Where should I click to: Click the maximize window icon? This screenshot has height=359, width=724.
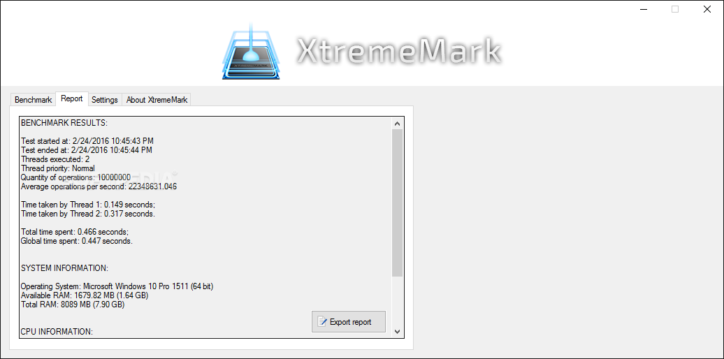point(675,9)
